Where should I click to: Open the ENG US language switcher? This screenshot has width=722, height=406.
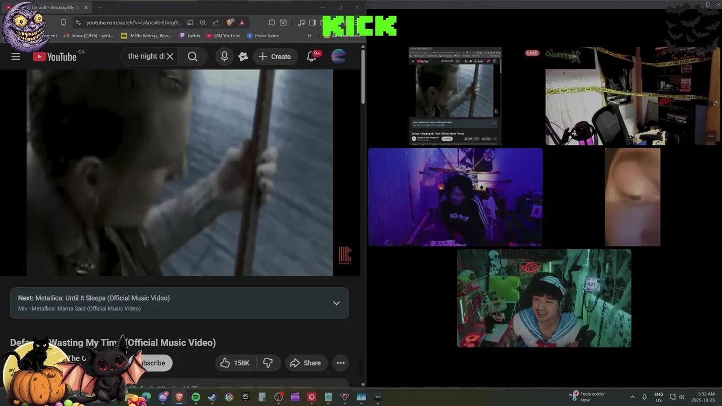659,397
